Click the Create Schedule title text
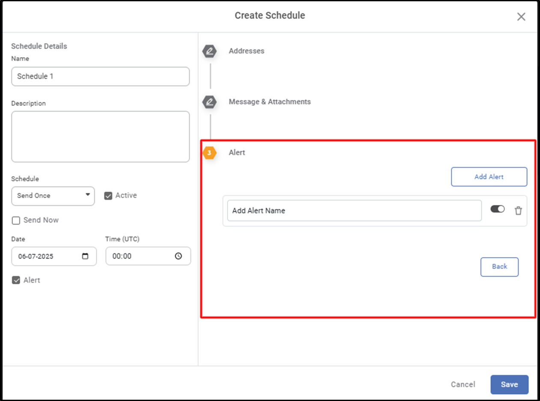 tap(270, 15)
